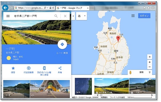Collapse the side panel arrow

(x=73, y=16)
